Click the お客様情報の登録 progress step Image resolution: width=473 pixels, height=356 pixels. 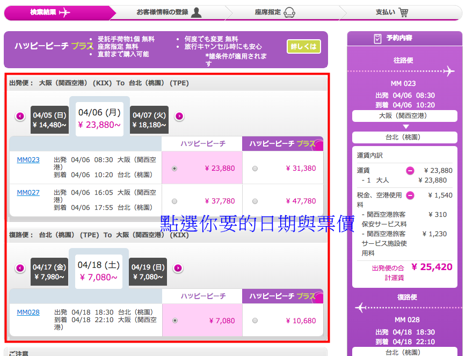pyautogui.click(x=169, y=13)
